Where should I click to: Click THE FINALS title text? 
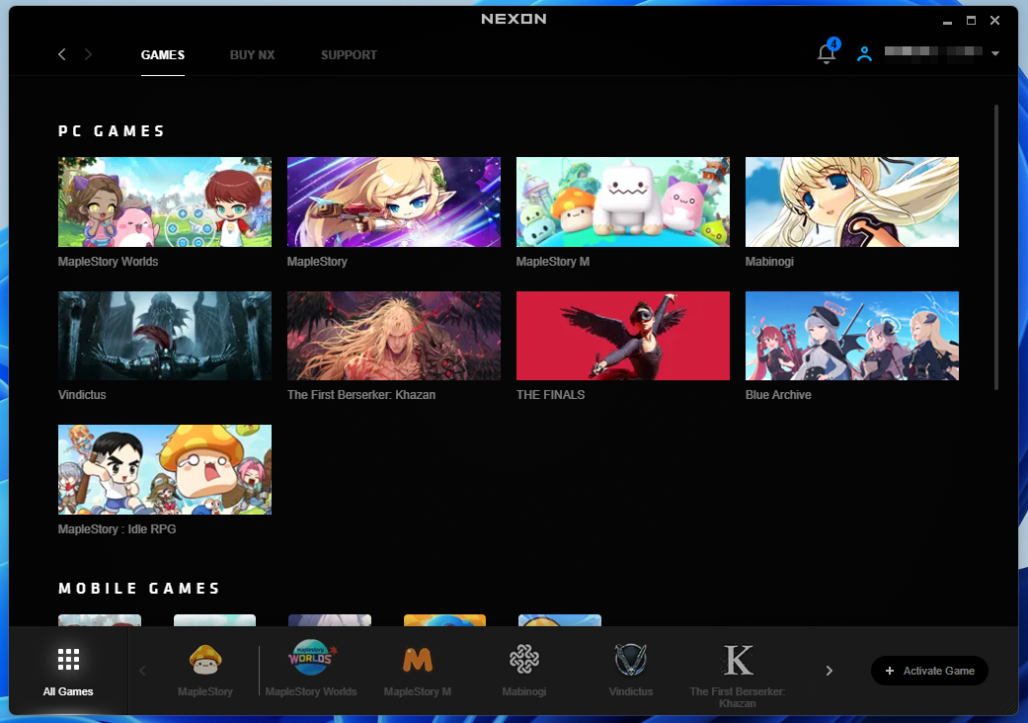click(551, 395)
